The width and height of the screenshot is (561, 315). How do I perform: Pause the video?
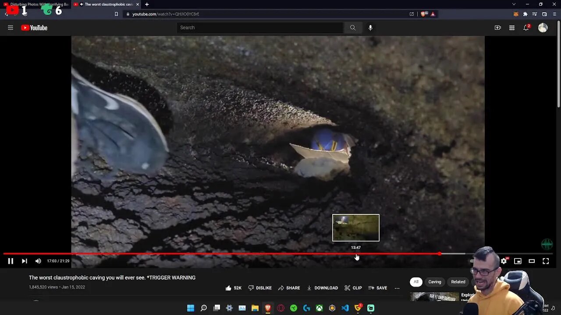(x=11, y=261)
